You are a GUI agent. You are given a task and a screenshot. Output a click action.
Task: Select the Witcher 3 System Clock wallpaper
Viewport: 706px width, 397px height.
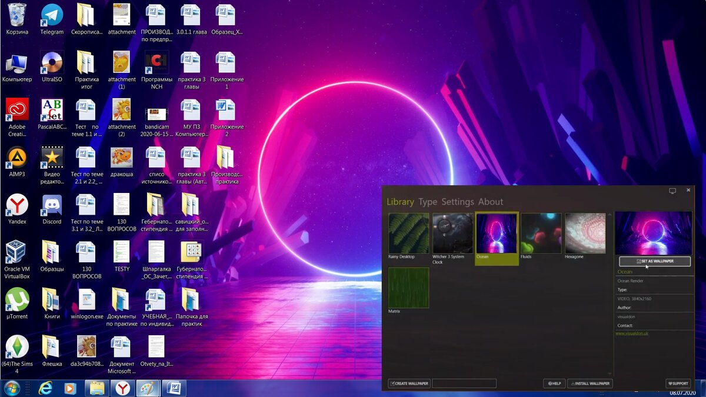(x=452, y=233)
